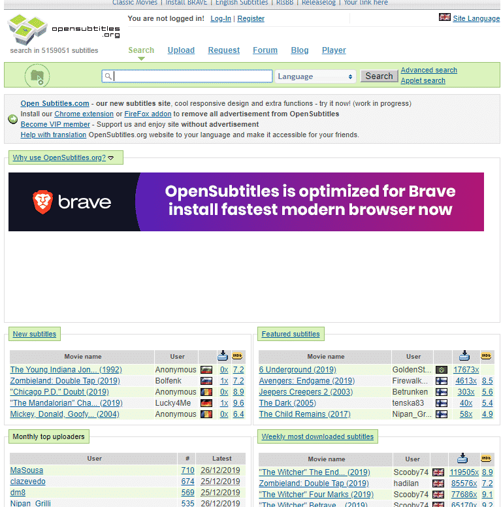Click the green circular icon left of search box
This screenshot has width=501, height=507.
(37, 76)
